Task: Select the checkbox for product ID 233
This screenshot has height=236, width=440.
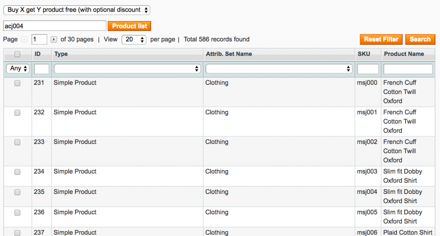Action: [x=17, y=143]
